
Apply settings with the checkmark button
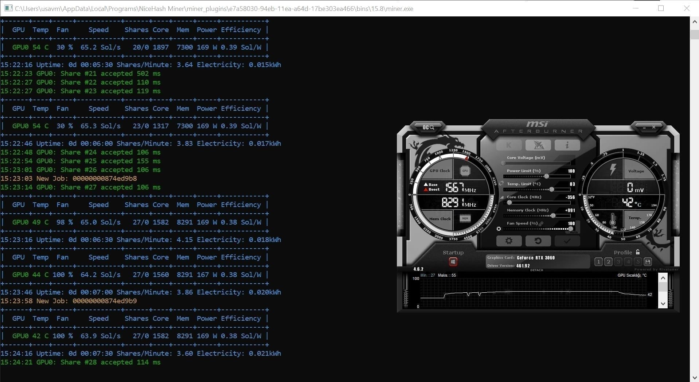tap(567, 241)
